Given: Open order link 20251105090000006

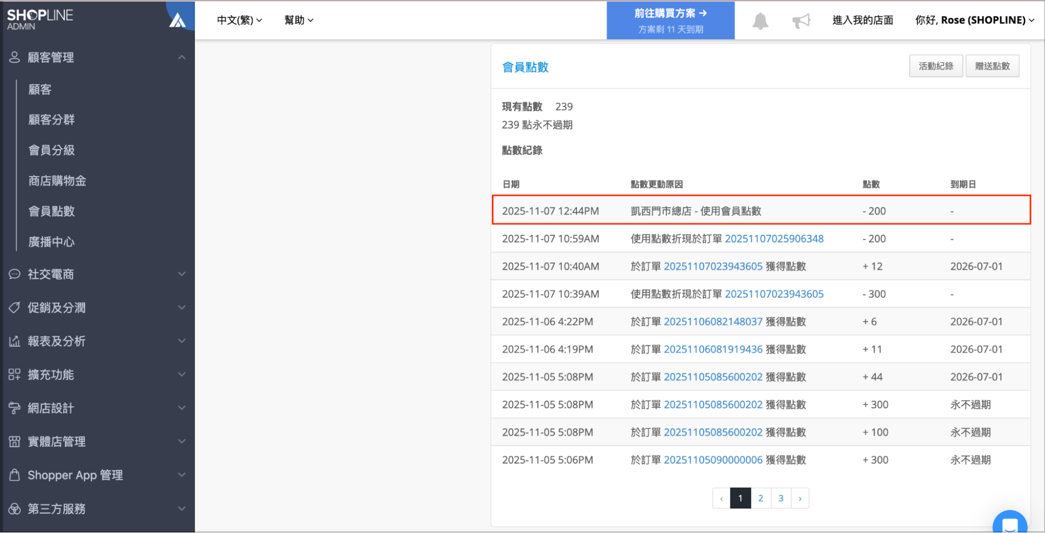Looking at the screenshot, I should tap(713, 460).
